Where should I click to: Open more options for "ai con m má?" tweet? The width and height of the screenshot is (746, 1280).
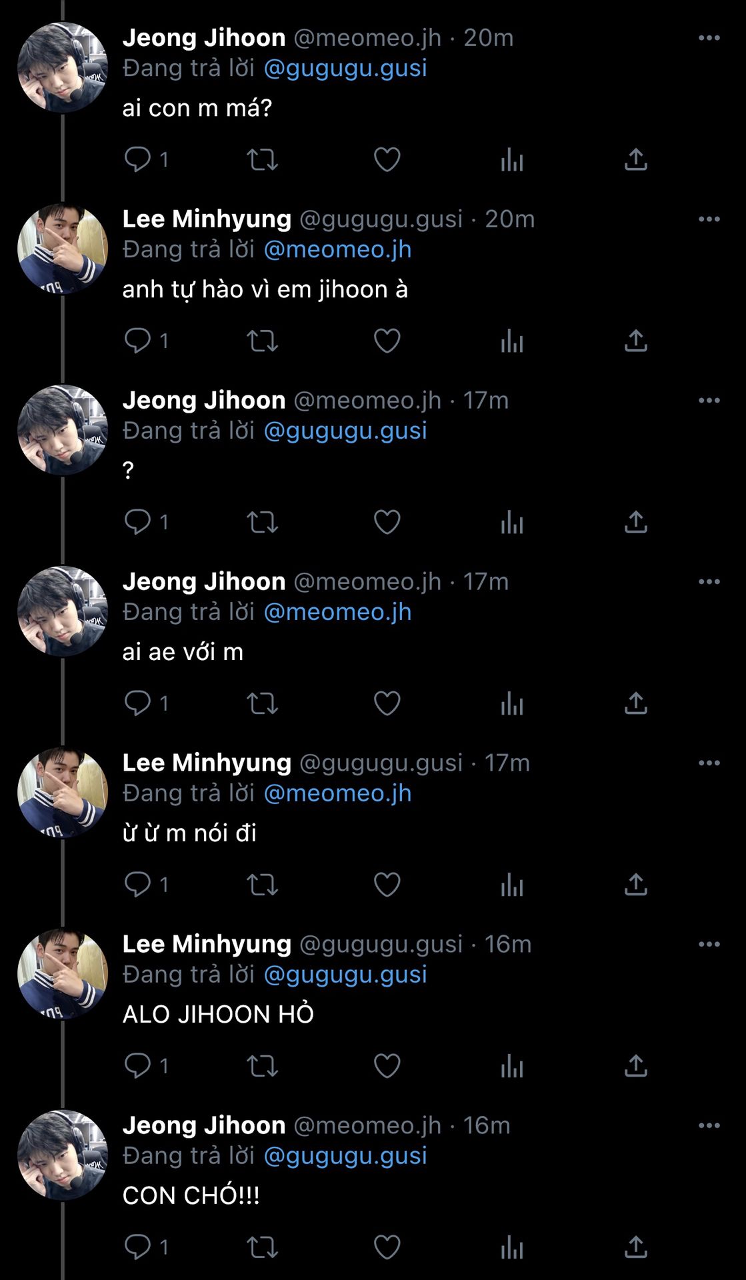click(709, 38)
